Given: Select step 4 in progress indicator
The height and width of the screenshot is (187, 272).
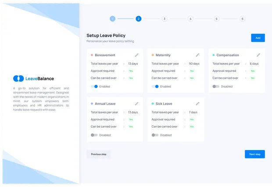Looking at the screenshot, I should pos(190,19).
